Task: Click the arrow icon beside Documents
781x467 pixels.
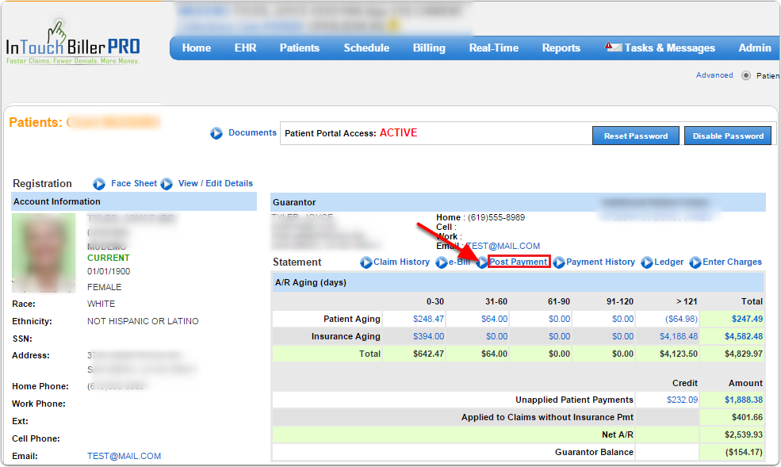Action: (x=216, y=133)
